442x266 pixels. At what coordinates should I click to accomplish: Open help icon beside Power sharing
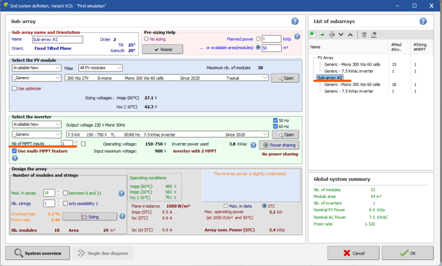253,145
